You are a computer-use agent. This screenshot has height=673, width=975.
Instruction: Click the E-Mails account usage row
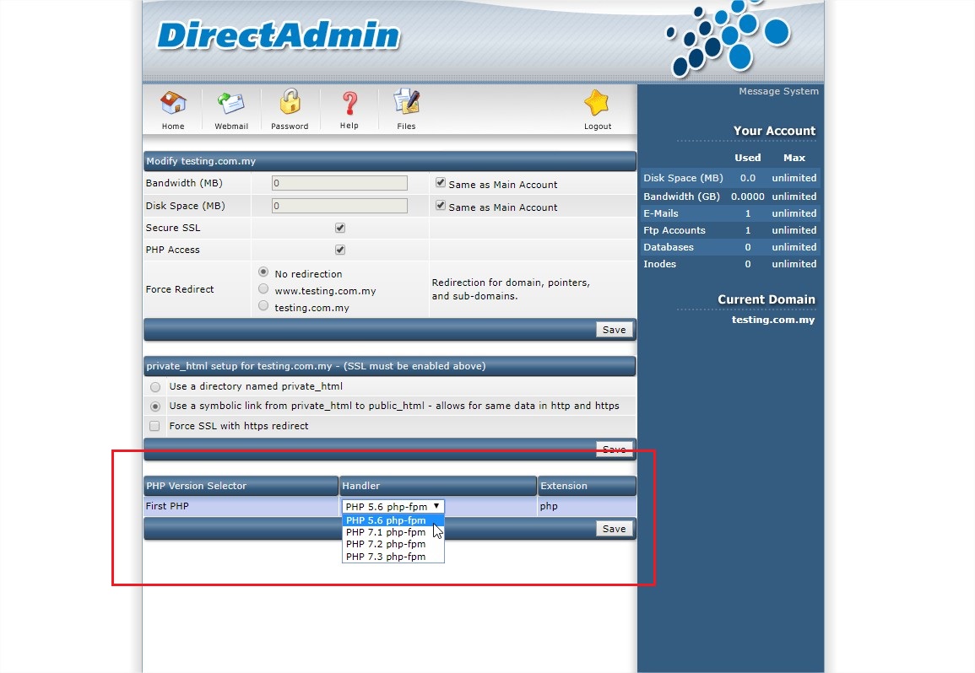[x=730, y=213]
